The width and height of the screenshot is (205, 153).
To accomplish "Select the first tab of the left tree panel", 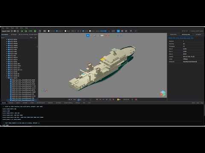I will 5,34.
